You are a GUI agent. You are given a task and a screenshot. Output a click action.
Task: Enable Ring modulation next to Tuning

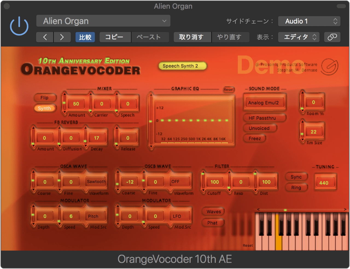tap(296, 188)
